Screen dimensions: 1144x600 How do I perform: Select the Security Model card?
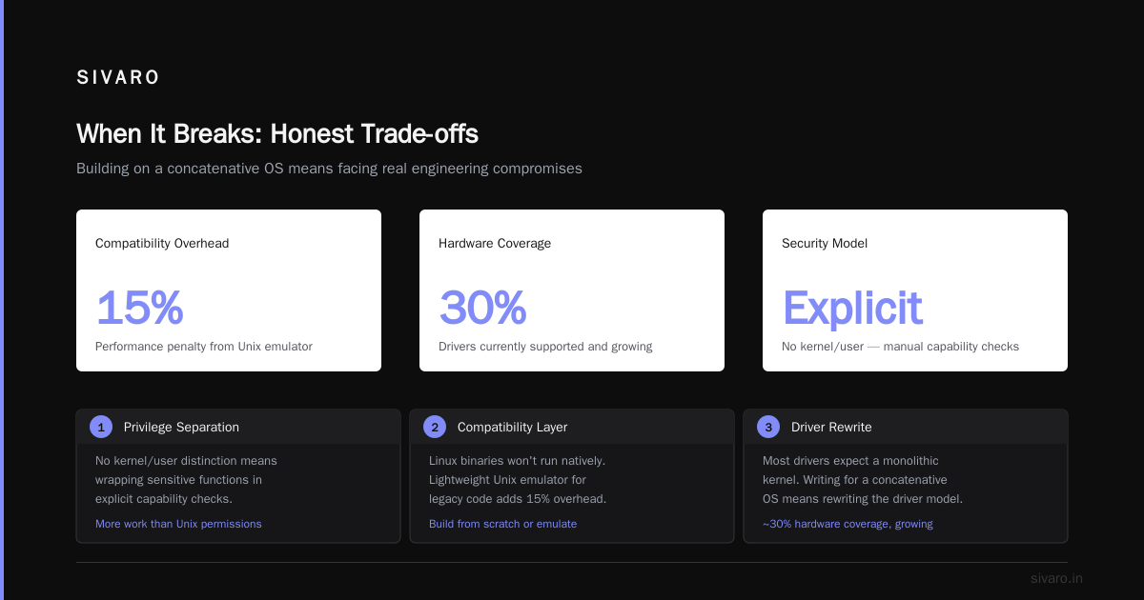(x=915, y=290)
